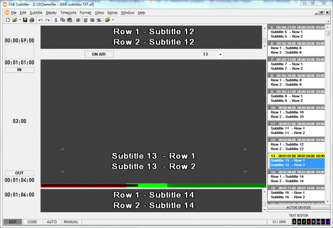Open the Help menu
Screen dimensions: 333x228
141,13
